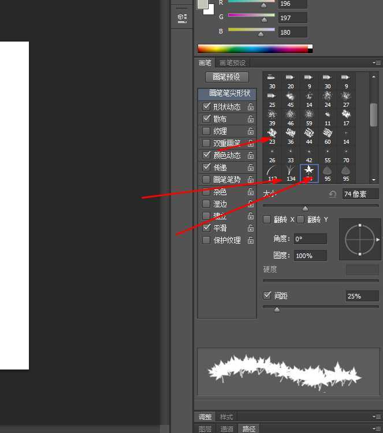383x433 pixels.
Task: Enable the 双重画笔 checkbox
Action: pyautogui.click(x=206, y=143)
